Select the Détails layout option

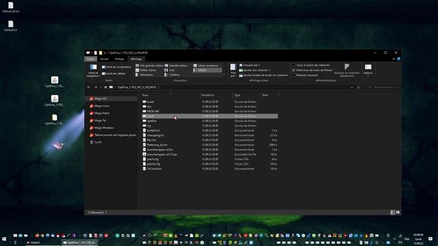pyautogui.click(x=207, y=70)
